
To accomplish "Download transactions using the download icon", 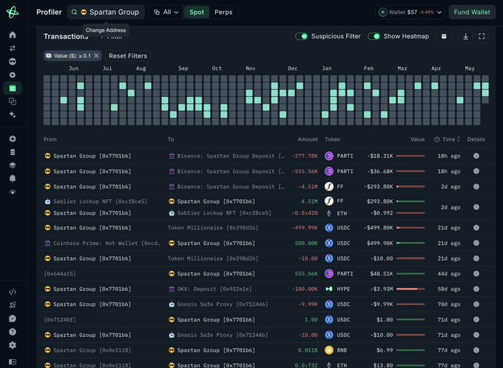I will [x=465, y=36].
